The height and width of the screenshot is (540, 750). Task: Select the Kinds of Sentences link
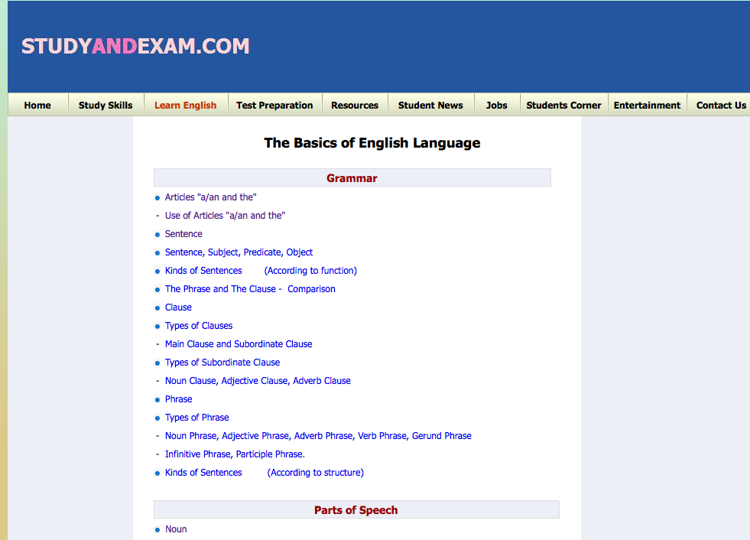point(203,270)
